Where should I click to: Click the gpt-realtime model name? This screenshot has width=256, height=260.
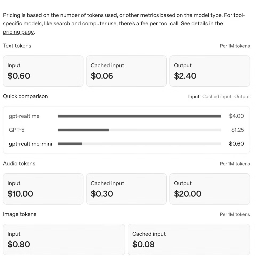click(24, 116)
